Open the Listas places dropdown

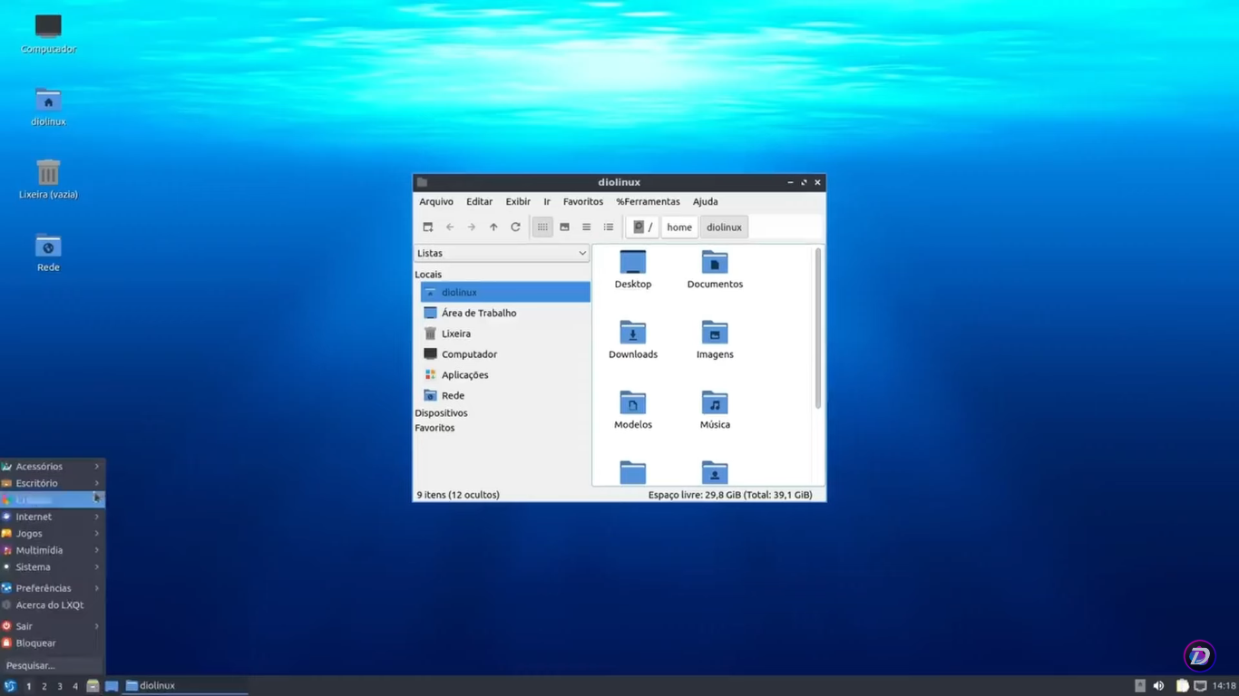502,253
